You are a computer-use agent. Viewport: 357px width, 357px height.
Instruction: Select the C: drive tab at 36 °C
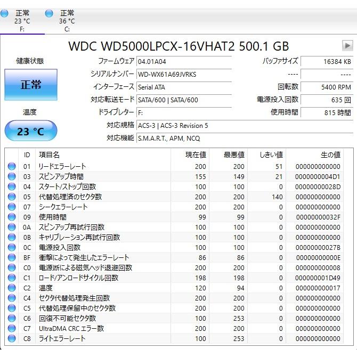coord(67,21)
